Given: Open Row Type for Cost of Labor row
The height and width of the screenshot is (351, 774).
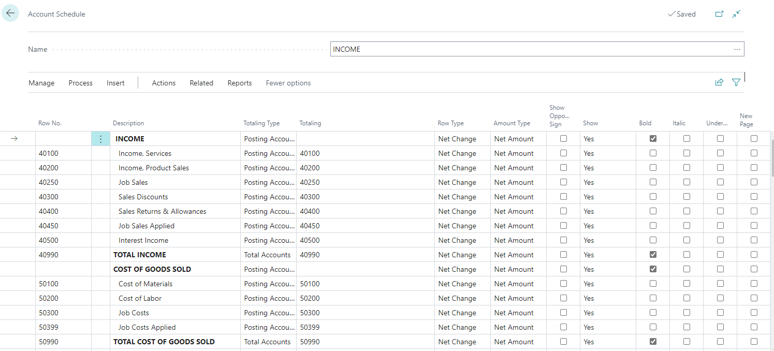Looking at the screenshot, I should pyautogui.click(x=462, y=298).
